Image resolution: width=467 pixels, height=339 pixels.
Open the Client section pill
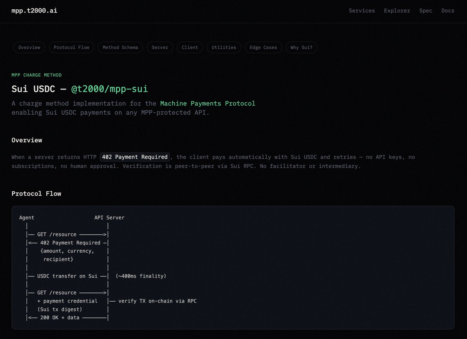pyautogui.click(x=190, y=47)
